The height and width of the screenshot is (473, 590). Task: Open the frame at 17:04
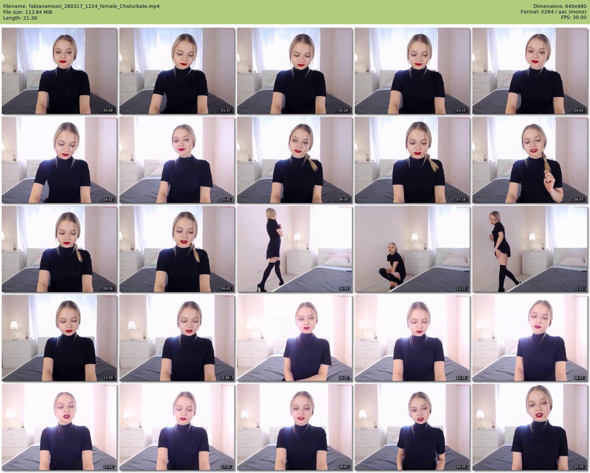tap(59, 427)
